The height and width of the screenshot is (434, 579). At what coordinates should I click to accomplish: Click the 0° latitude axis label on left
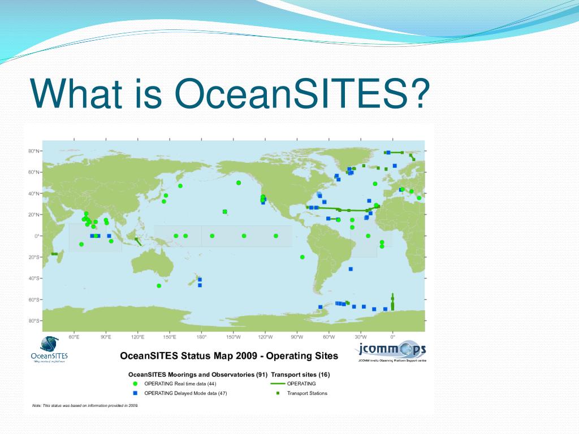click(37, 236)
